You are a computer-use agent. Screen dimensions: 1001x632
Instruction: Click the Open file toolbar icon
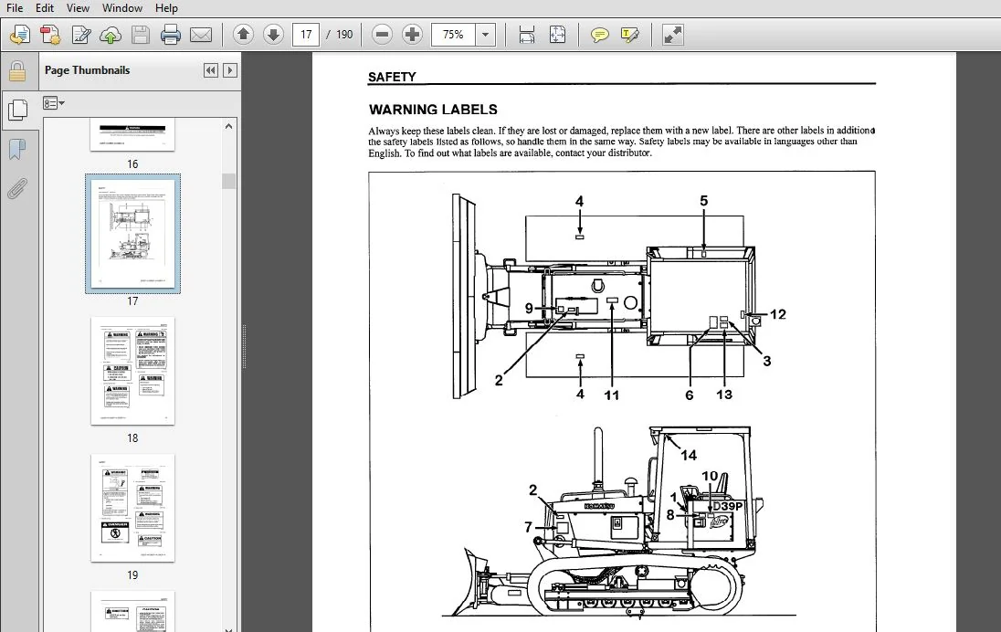20,35
